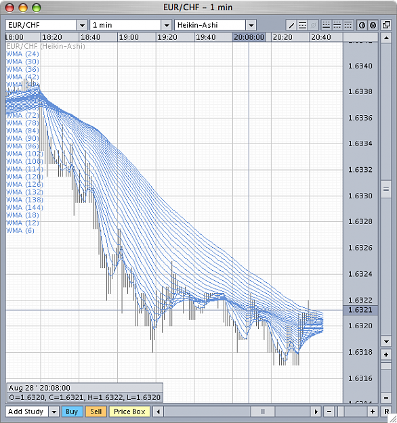Toggle the half-shaded circle display icon
397x423 pixels.
click(362, 25)
